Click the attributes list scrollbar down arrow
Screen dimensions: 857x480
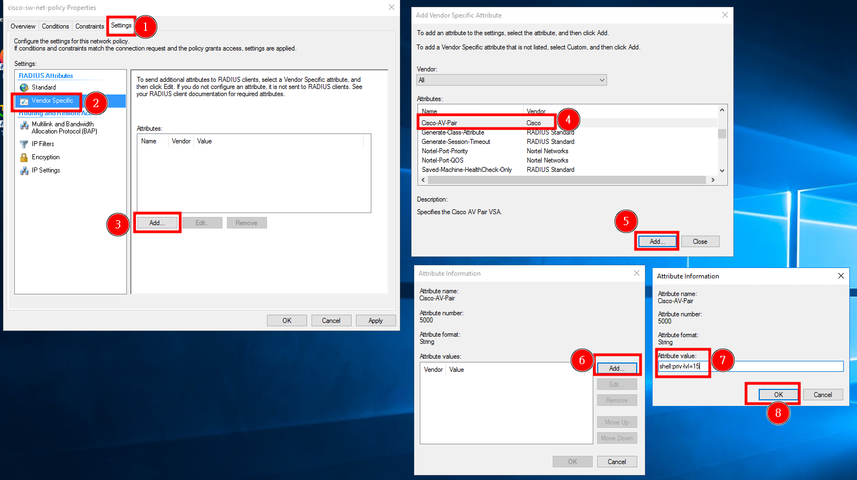[722, 171]
